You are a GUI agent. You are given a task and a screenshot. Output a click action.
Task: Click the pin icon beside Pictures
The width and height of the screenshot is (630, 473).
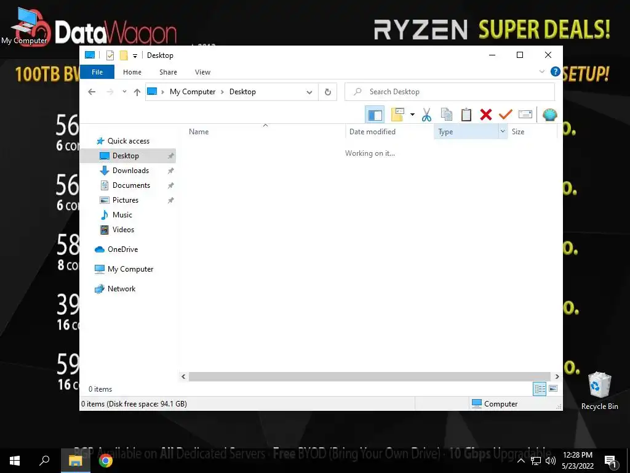(x=171, y=200)
